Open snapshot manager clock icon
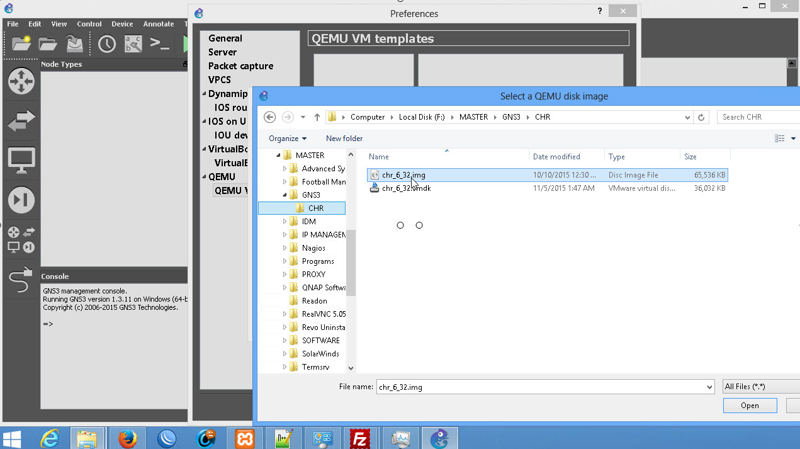 (107, 43)
